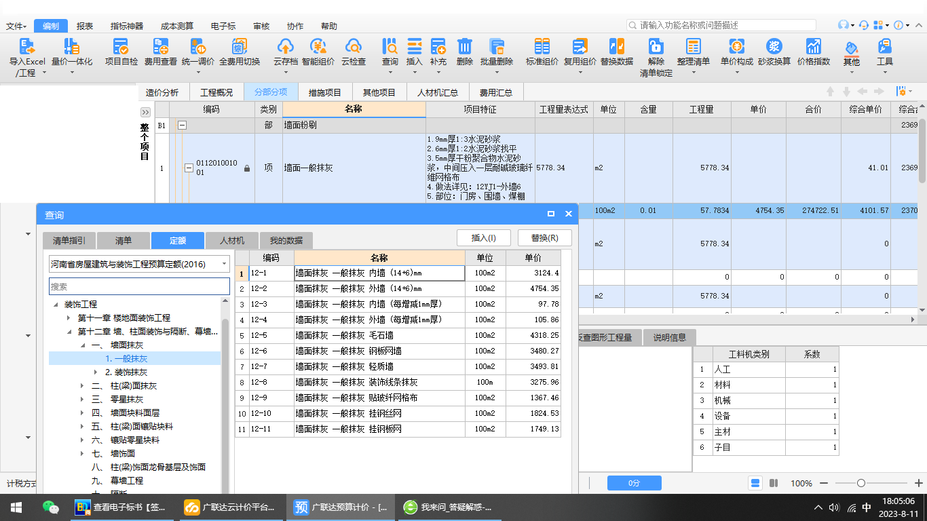Screen dimensions: 927x521
Task: Click the 替换数据 icon
Action: click(x=617, y=46)
